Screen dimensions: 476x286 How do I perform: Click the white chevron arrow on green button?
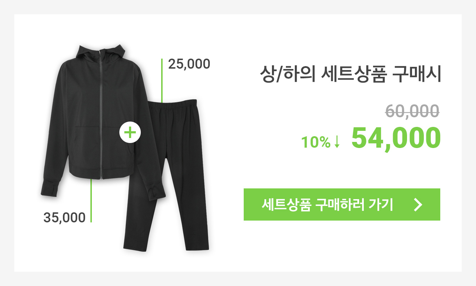[418, 204]
